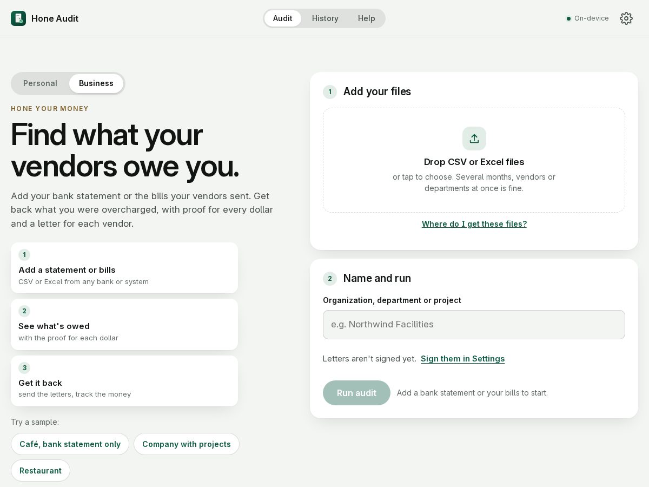649x487 pixels.
Task: Click the 'Try a sample:' label
Action: point(35,422)
